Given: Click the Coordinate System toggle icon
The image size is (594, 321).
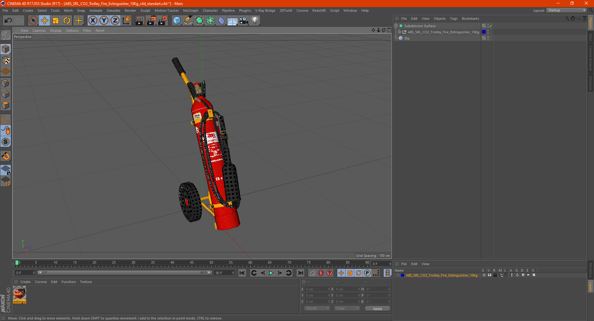Looking at the screenshot, I should coord(126,21).
